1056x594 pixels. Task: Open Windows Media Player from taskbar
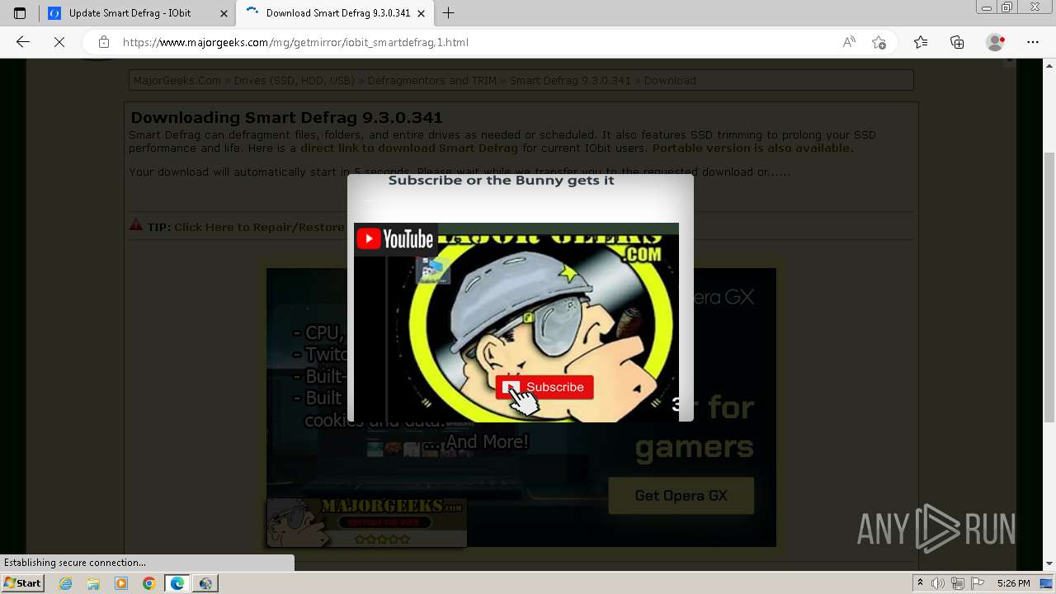pyautogui.click(x=121, y=583)
